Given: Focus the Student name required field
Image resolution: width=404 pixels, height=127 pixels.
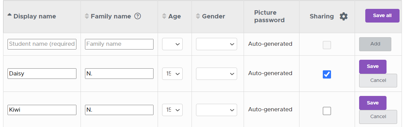Looking at the screenshot, I should pos(42,44).
